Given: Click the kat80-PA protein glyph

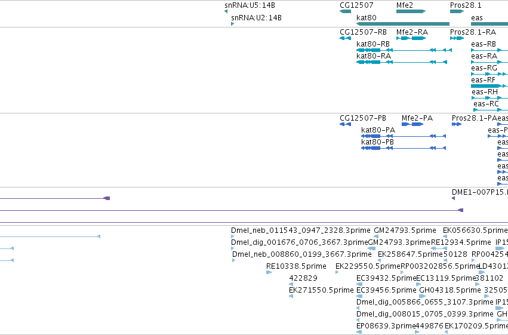Looking at the screenshot, I should tap(404, 136).
